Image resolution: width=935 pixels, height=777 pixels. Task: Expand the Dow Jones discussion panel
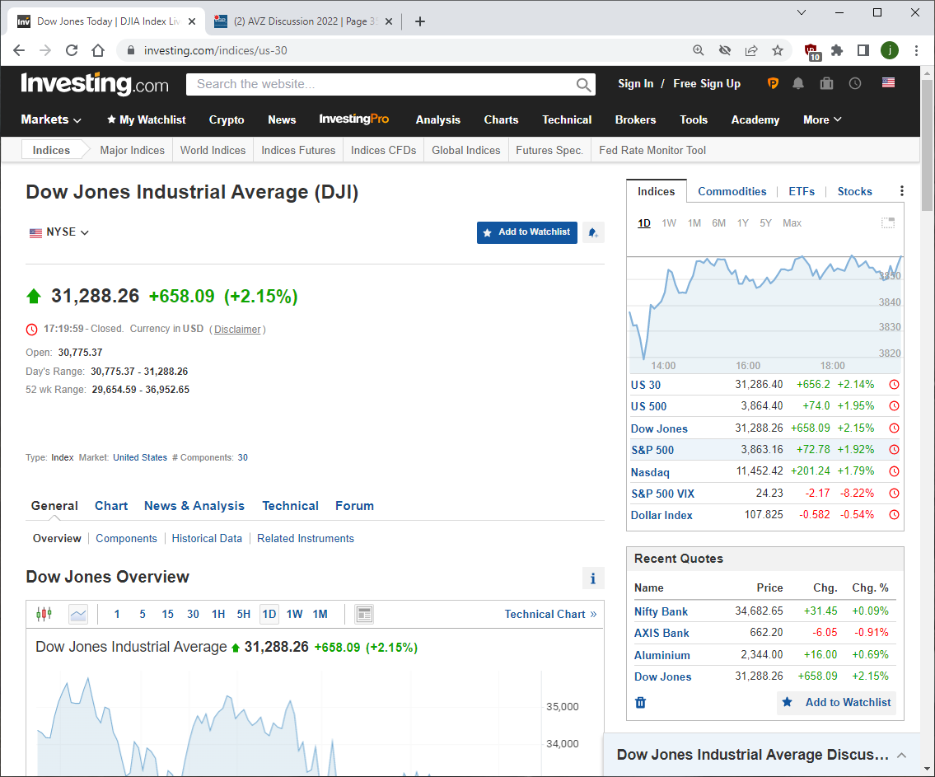pos(901,755)
